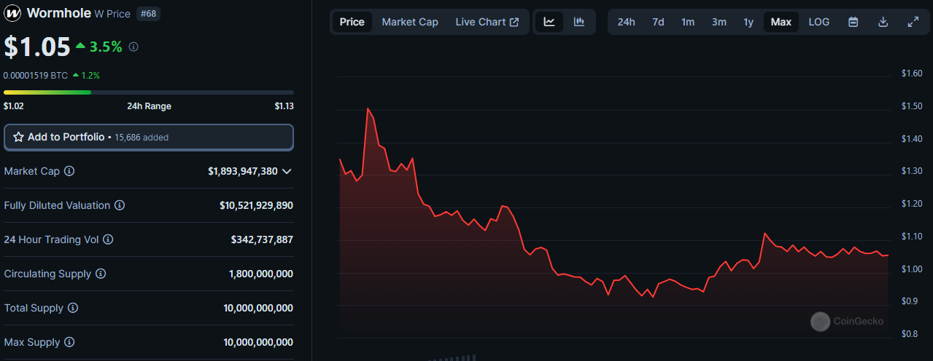Click the $342,737,887 trading volume value
The image size is (933, 361).
[262, 239]
